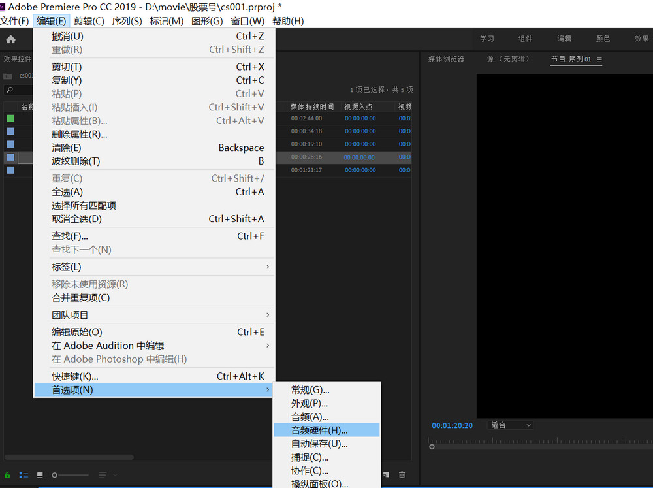The height and width of the screenshot is (488, 653).
Task: Click the sort icons button in project panel
Action: click(x=103, y=475)
